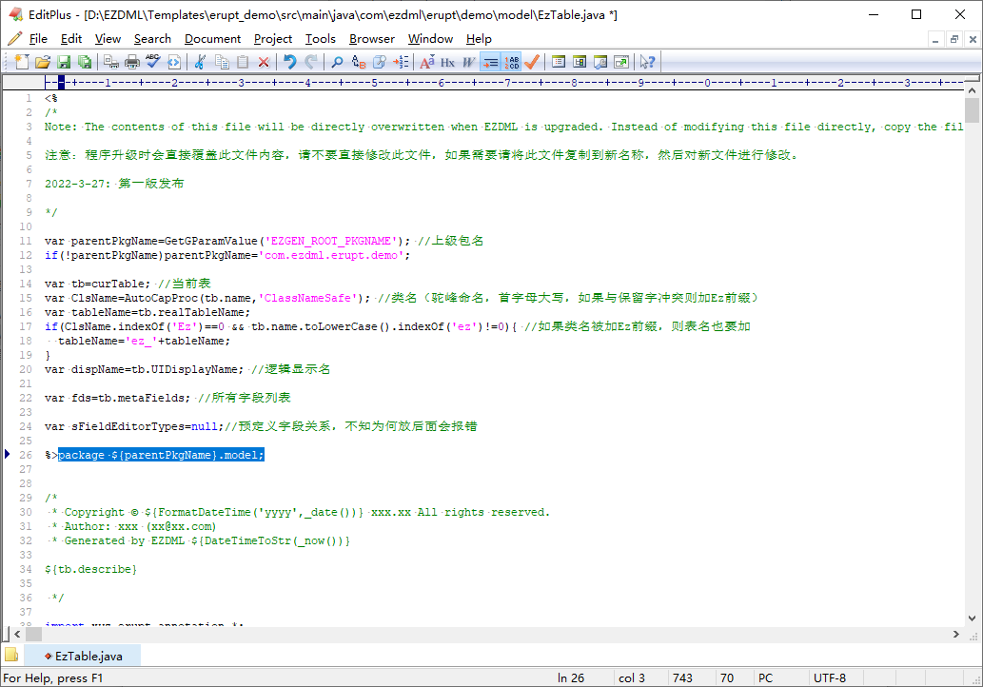Click the Paste clipboard toolbar icon
983x687 pixels.
click(x=243, y=62)
